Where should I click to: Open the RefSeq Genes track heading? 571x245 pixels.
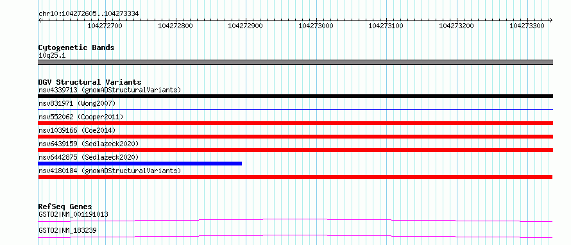[x=65, y=207]
